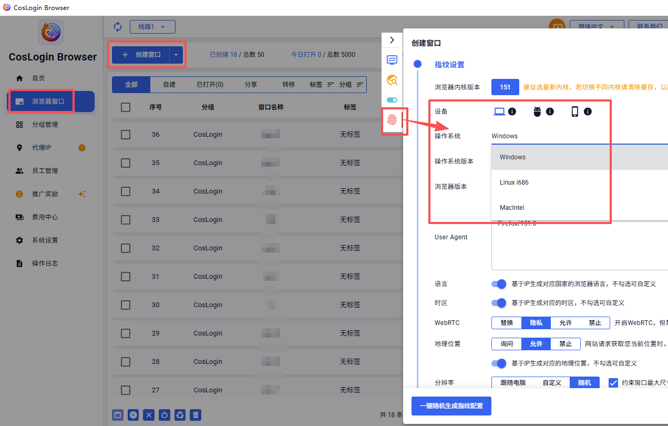Click 一键随机生成指纹配置 button
This screenshot has height=426, width=668.
(x=451, y=406)
